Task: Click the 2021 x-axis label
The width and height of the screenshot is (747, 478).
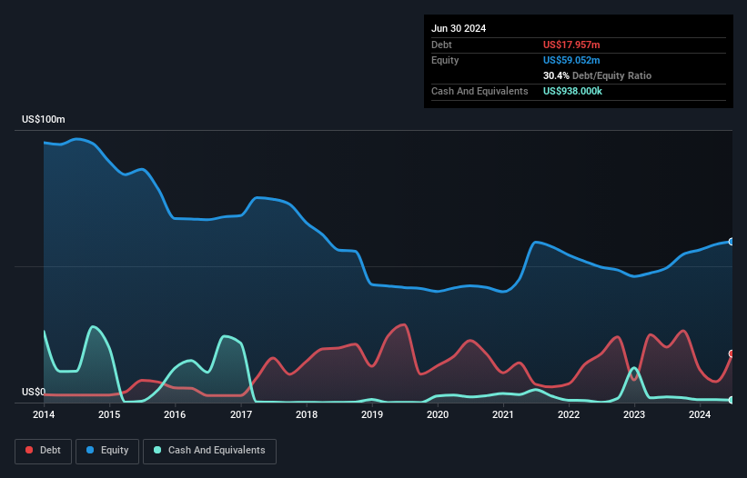Action: point(503,414)
